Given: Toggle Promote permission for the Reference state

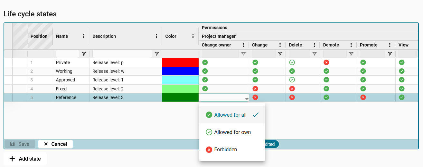Looking at the screenshot, I should [x=363, y=97].
